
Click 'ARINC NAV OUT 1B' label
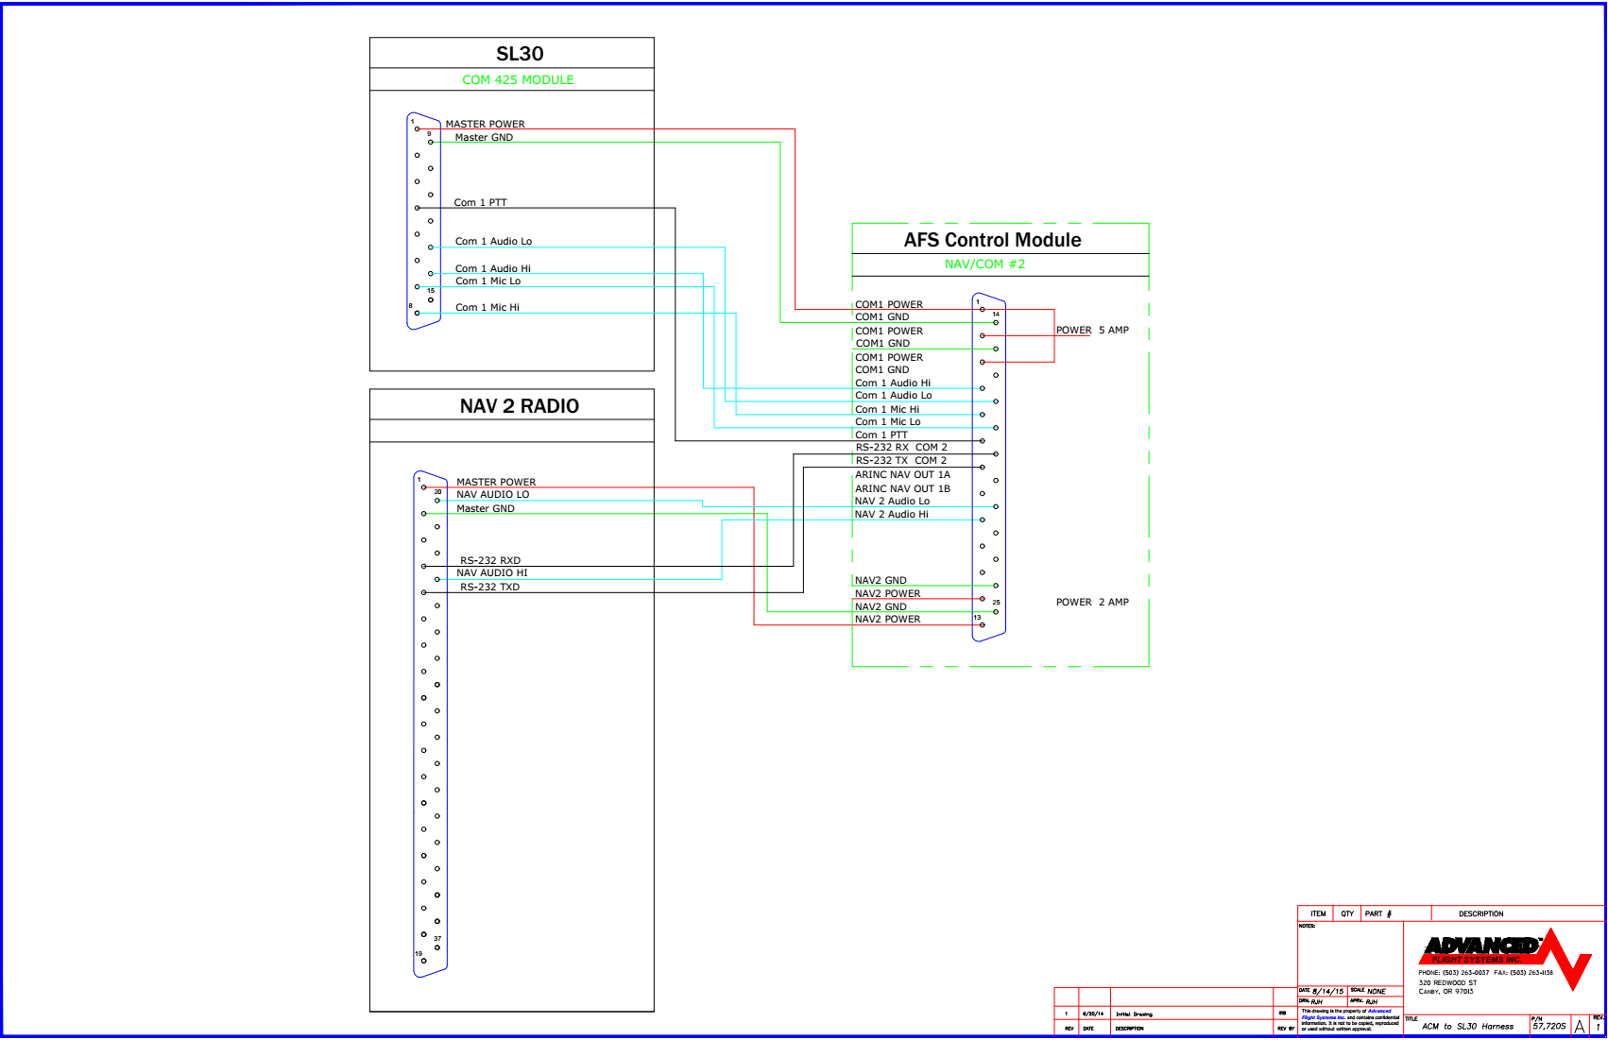[902, 488]
